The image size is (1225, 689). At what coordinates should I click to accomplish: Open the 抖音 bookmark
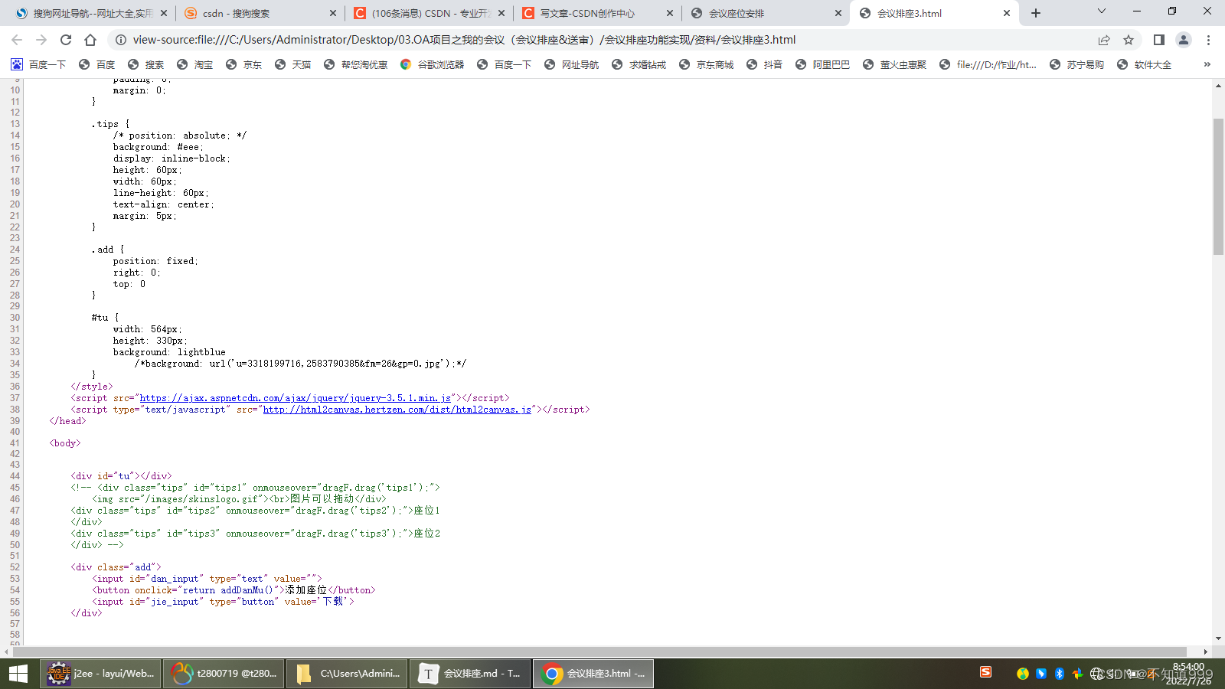coord(764,64)
